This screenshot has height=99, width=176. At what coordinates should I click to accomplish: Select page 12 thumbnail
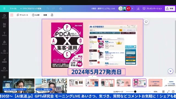click(x=155, y=83)
